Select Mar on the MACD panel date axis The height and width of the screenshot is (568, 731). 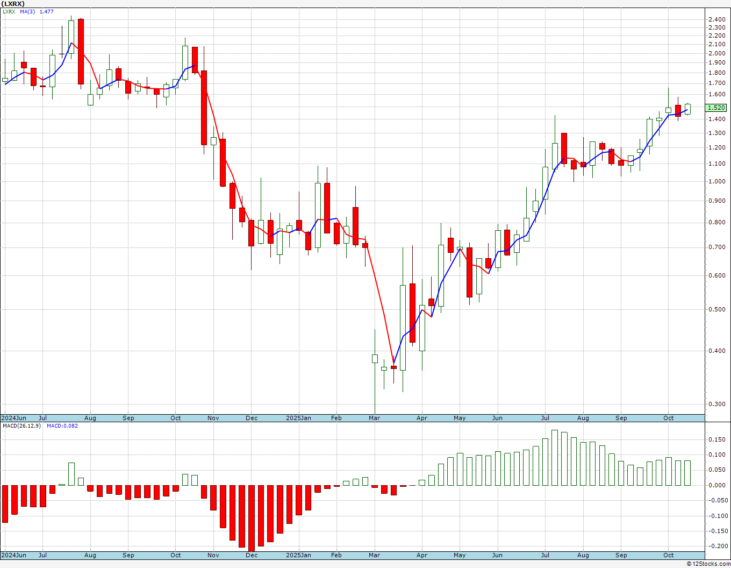374,555
